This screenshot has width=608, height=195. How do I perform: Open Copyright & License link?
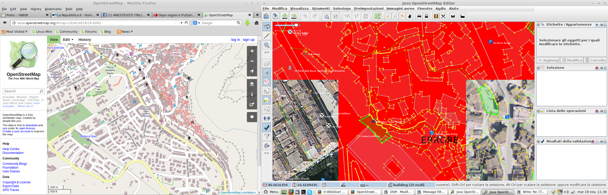pyautogui.click(x=17, y=182)
